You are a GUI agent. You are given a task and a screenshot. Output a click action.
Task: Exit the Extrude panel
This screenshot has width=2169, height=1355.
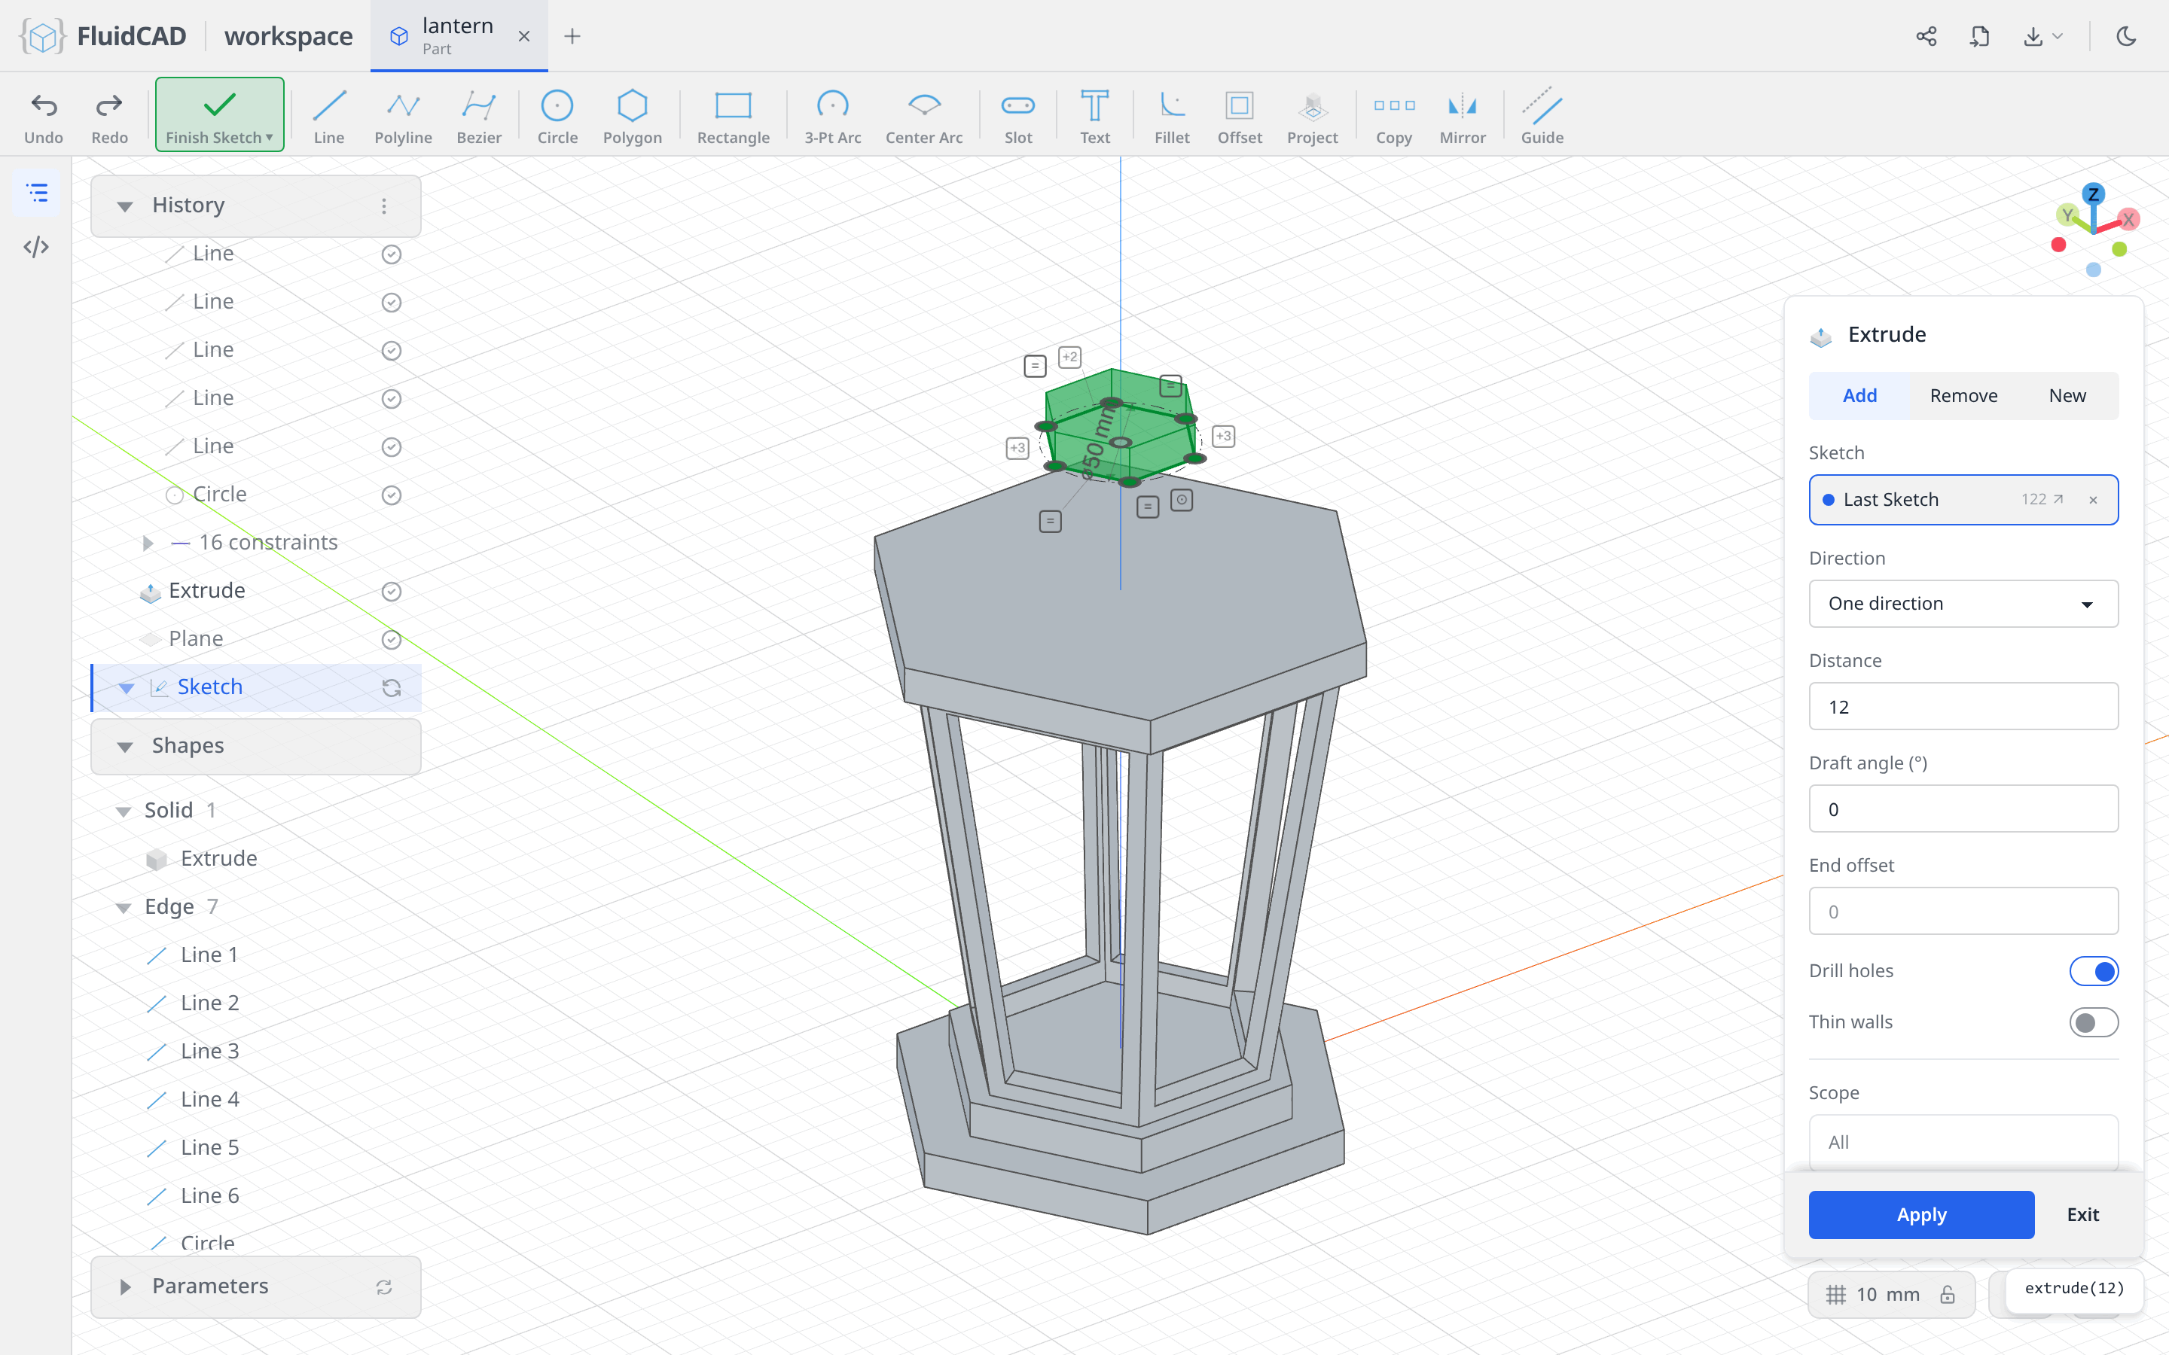point(2082,1214)
